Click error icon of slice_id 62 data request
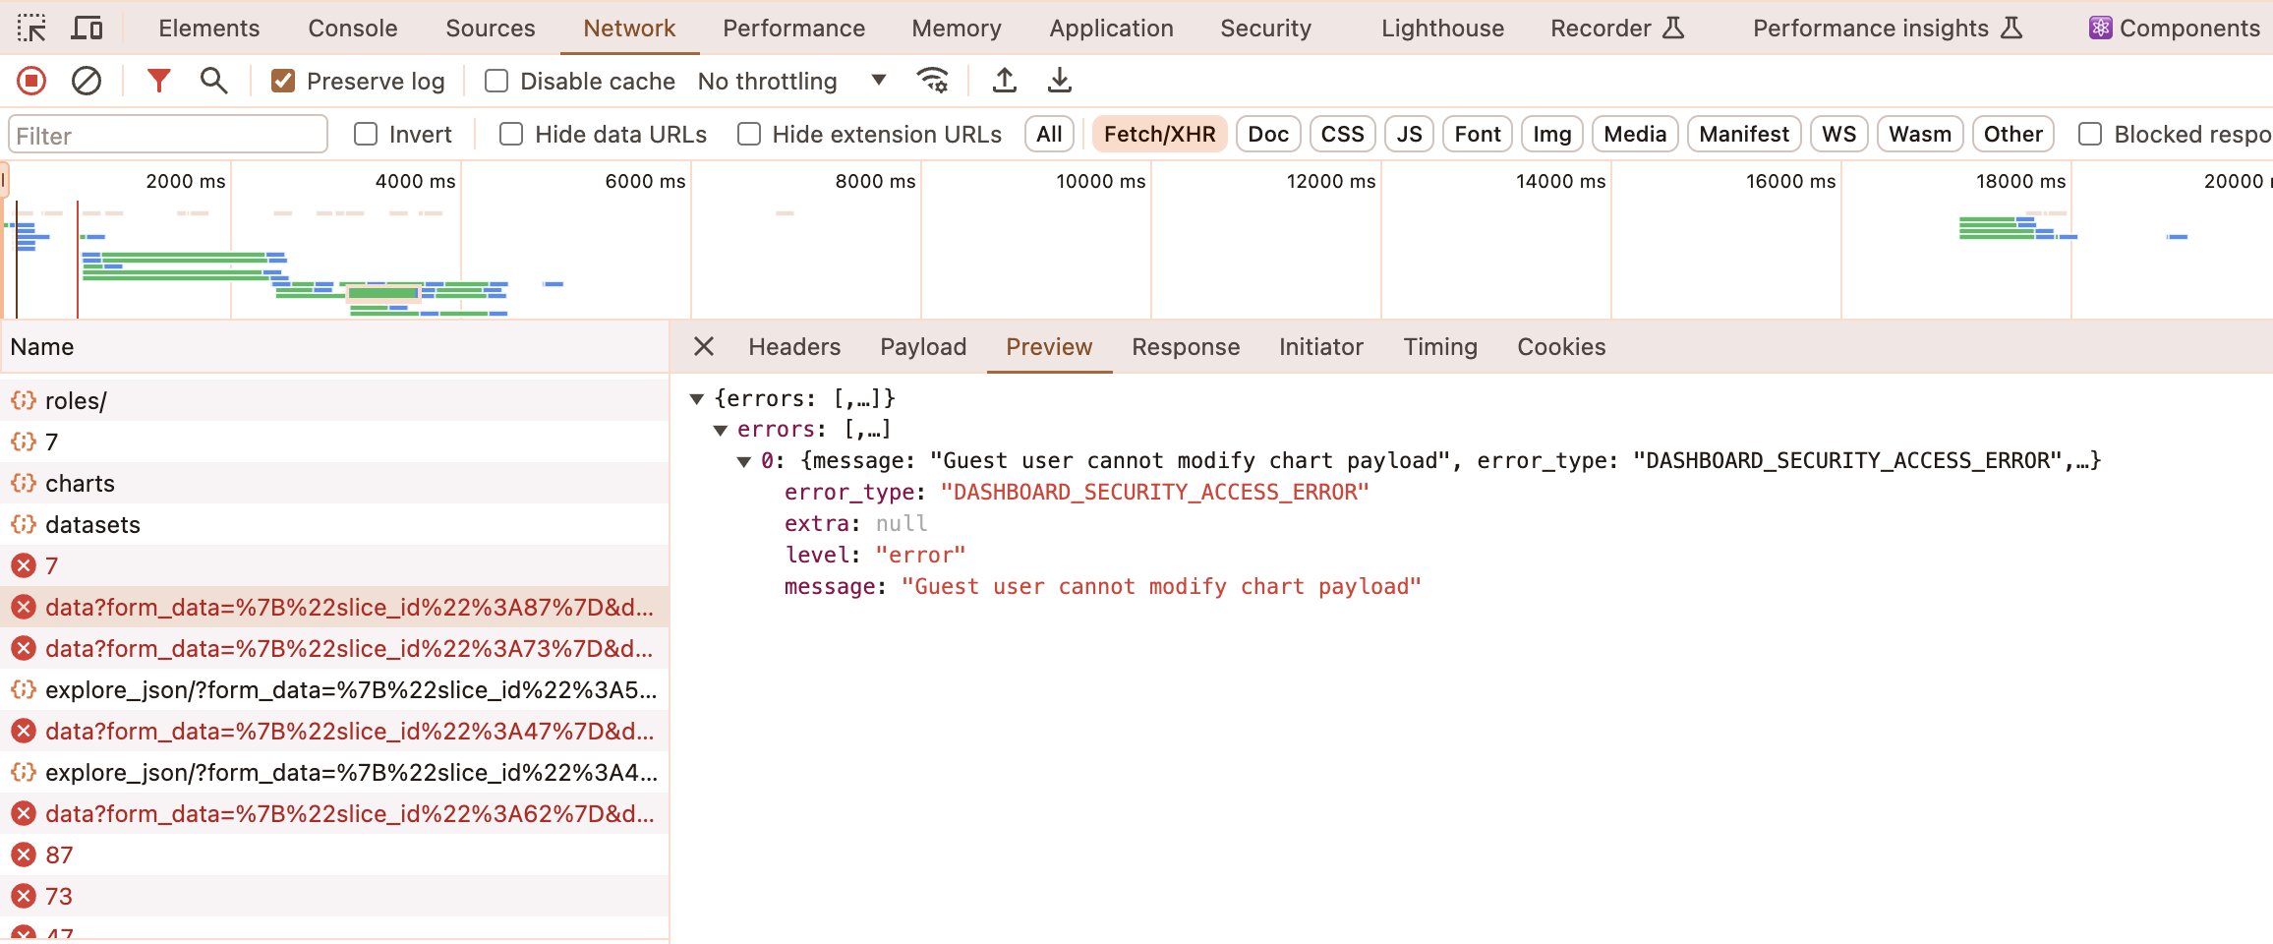Image resolution: width=2273 pixels, height=944 pixels. pos(24,814)
